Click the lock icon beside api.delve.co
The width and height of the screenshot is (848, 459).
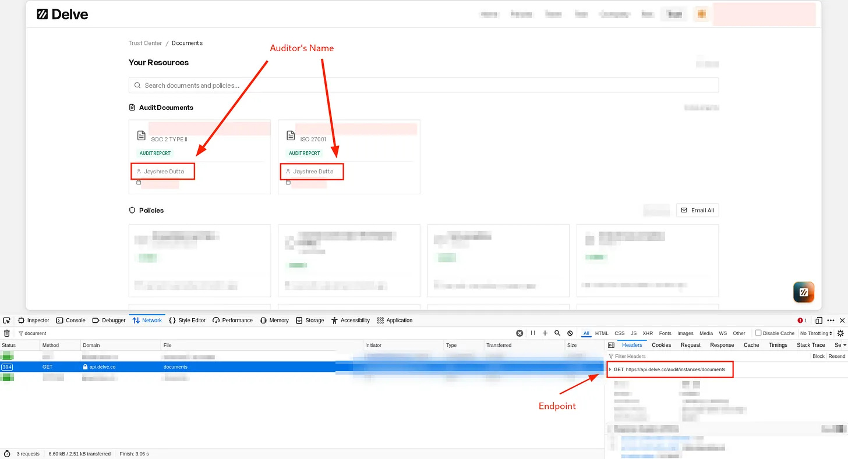coord(85,367)
